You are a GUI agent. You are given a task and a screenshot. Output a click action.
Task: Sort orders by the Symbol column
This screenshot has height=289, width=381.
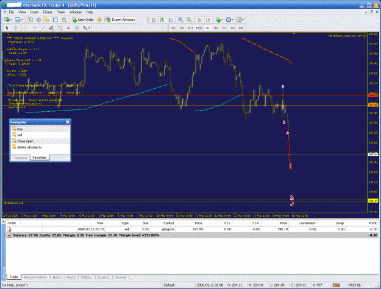pyautogui.click(x=168, y=223)
